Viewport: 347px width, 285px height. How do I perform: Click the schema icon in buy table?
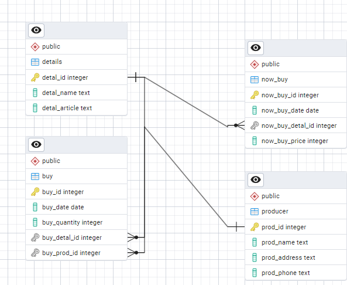[35, 161]
